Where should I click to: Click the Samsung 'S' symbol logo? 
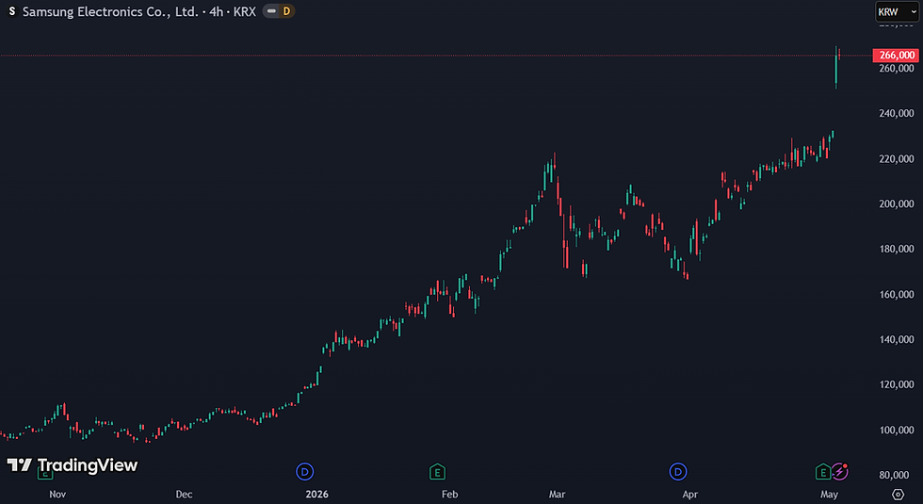pyautogui.click(x=11, y=11)
